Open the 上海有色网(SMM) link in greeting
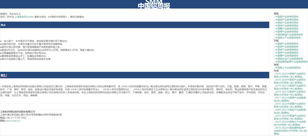Screen dimensions: 308x136 coord(24,17)
